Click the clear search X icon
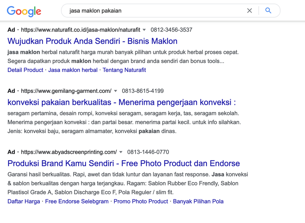Screen dimensions: 305x223 coord(250,10)
